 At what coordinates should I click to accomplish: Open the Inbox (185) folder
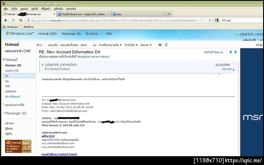pyautogui.click(x=18, y=51)
